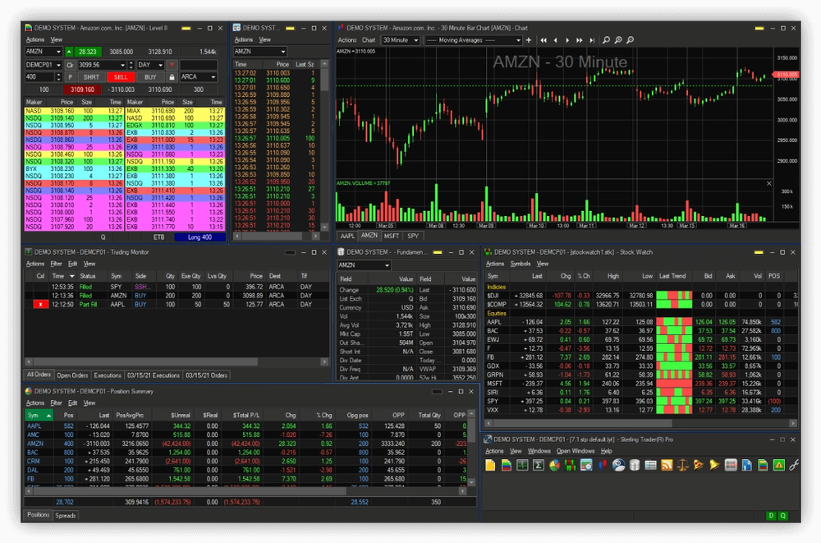Toggle the D button at bottom right

click(770, 516)
